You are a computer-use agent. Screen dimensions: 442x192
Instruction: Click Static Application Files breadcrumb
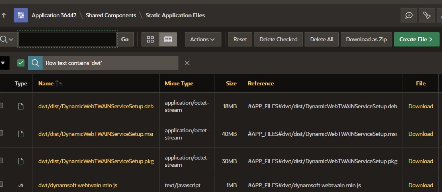[175, 16]
